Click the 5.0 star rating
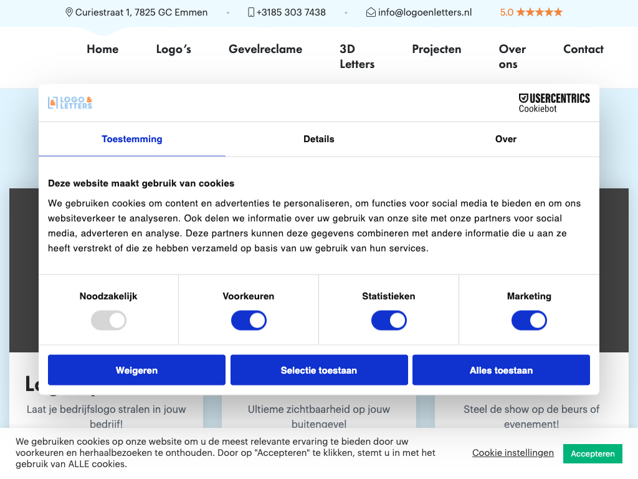 click(x=531, y=12)
